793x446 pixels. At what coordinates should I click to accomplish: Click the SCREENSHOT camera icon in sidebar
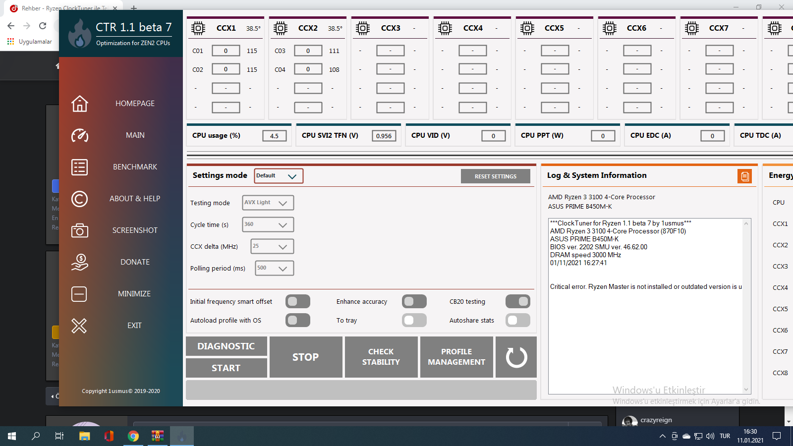pos(79,230)
